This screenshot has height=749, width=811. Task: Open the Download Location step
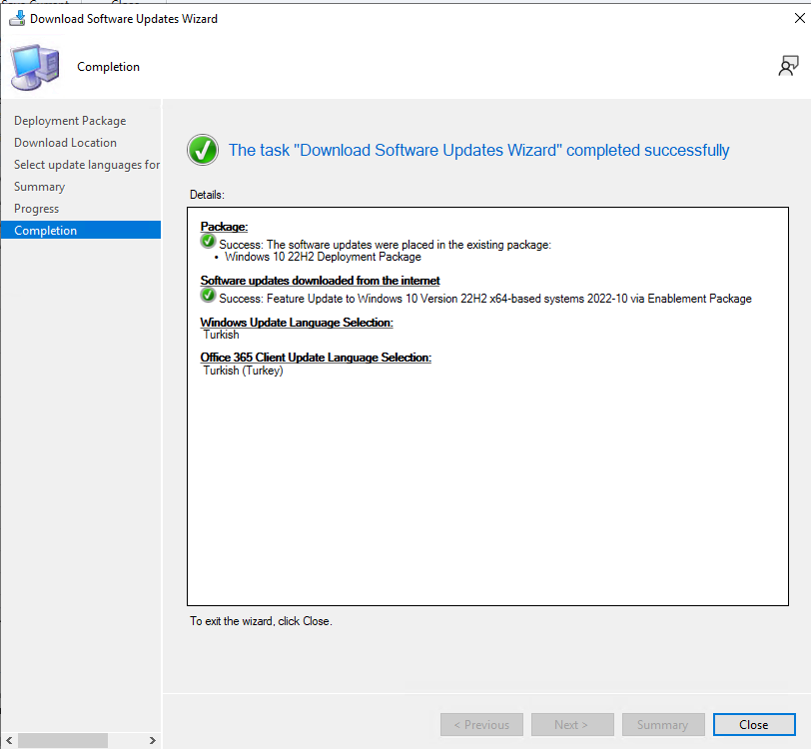(65, 142)
